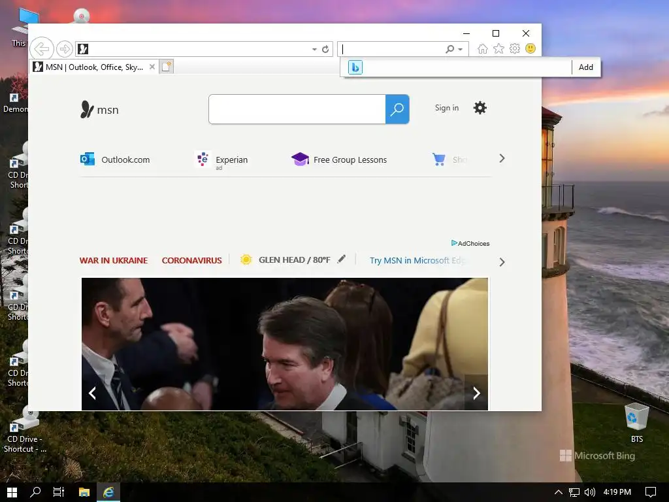Open Internet Explorer Tools gear icon

[x=515, y=48]
